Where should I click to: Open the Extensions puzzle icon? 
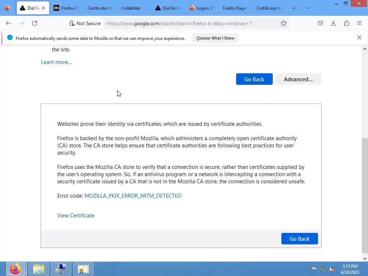point(346,23)
